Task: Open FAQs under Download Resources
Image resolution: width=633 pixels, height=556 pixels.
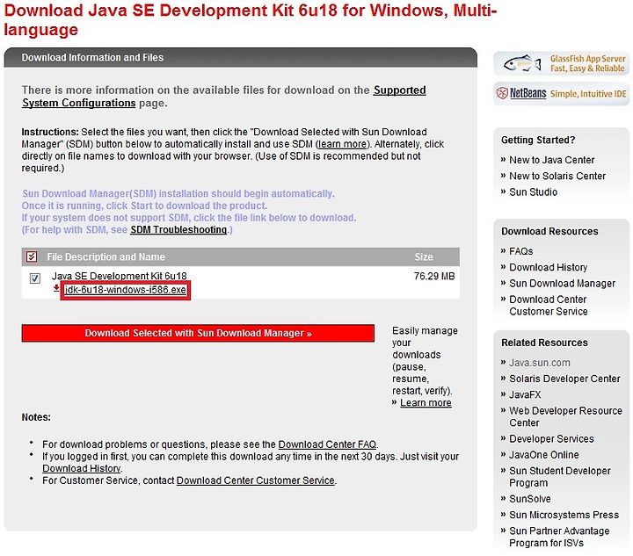Action: 520,251
